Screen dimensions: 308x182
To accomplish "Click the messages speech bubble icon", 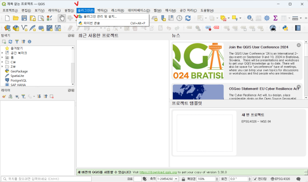I will (298, 179).
